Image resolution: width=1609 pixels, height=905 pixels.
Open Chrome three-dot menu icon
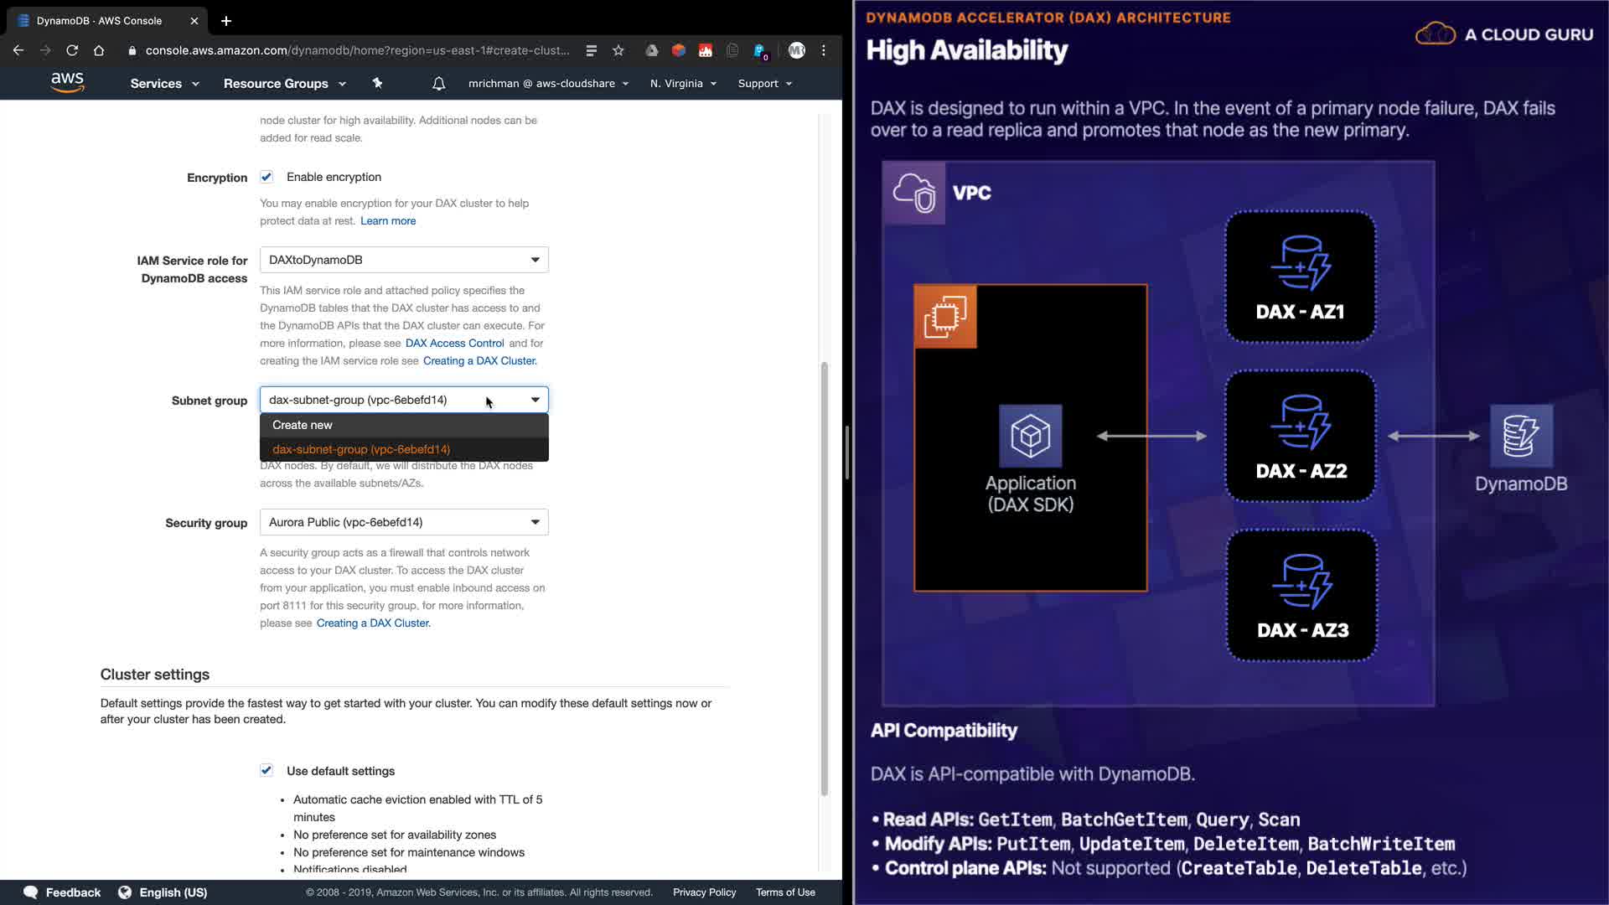(824, 50)
